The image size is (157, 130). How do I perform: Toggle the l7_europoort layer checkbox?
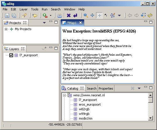pyautogui.click(x=11, y=55)
